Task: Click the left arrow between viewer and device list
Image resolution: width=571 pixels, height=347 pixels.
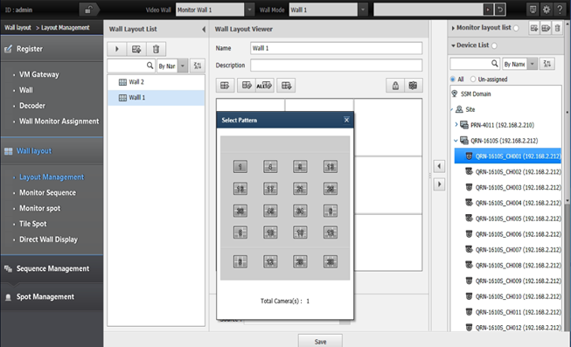Action: (439, 166)
